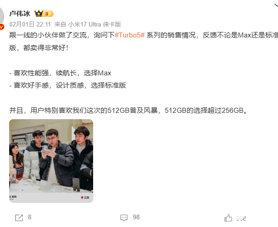
Task: Click the orange verified V badge
Action: (2, 27)
